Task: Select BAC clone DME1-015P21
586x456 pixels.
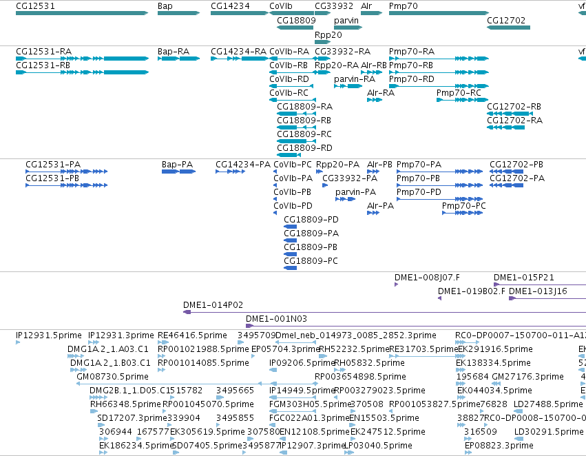Action: point(540,284)
